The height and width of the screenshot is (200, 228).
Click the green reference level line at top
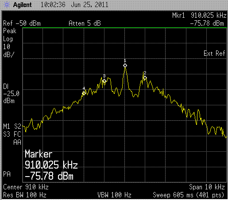125,28
